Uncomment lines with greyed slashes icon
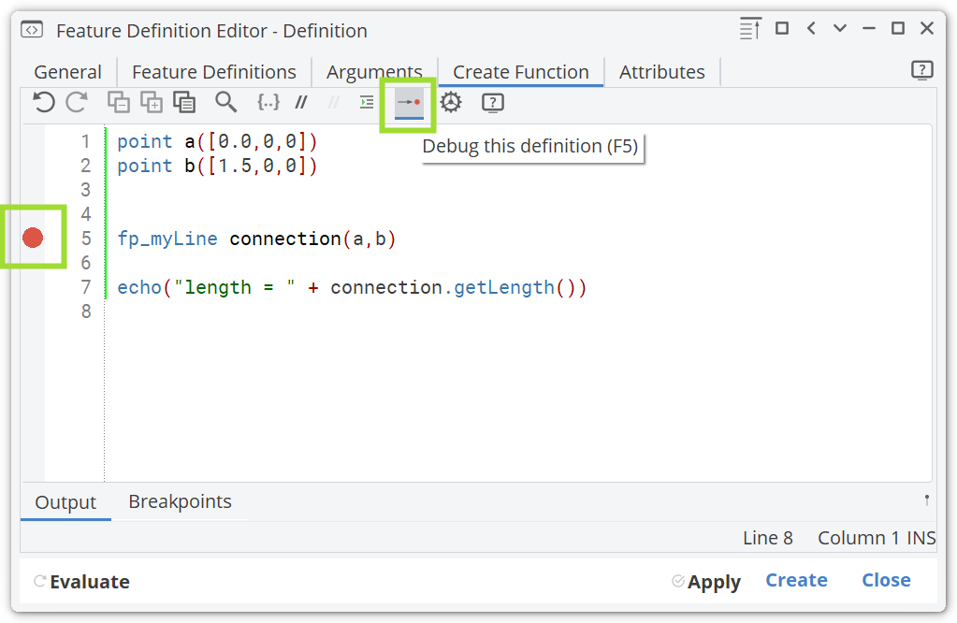 (x=333, y=102)
